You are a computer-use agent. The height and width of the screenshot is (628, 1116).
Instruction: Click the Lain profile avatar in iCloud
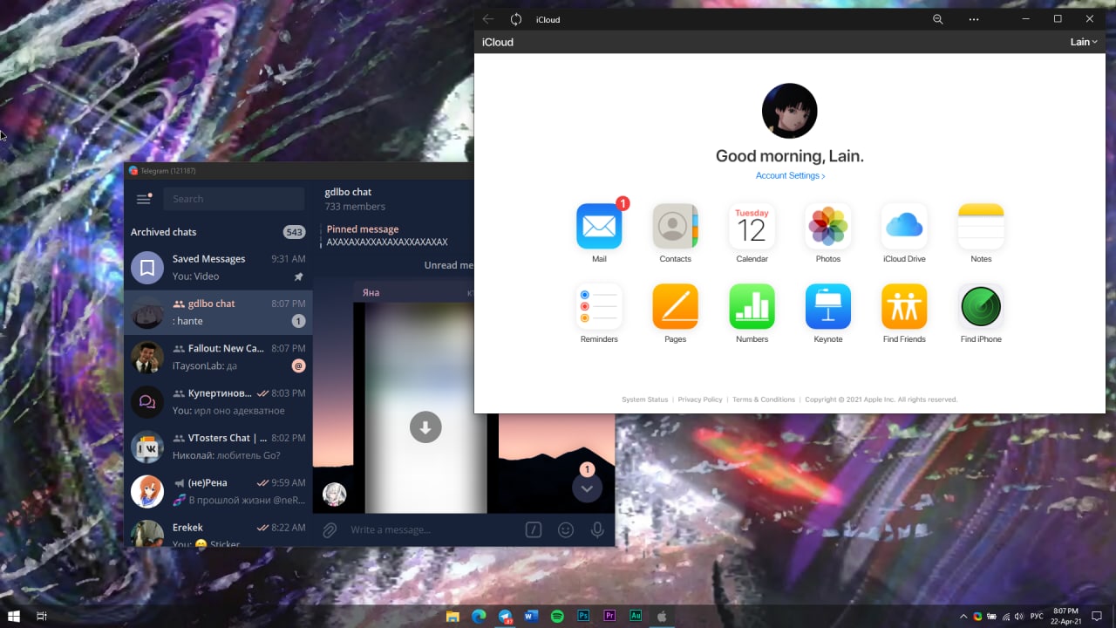tap(790, 111)
